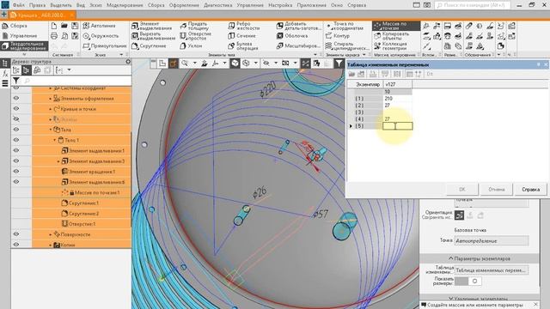The height and width of the screenshot is (309, 550).
Task: Select the Окружность circle tool
Action: 101,36
